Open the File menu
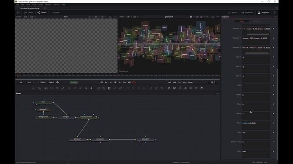 click(x=17, y=5)
